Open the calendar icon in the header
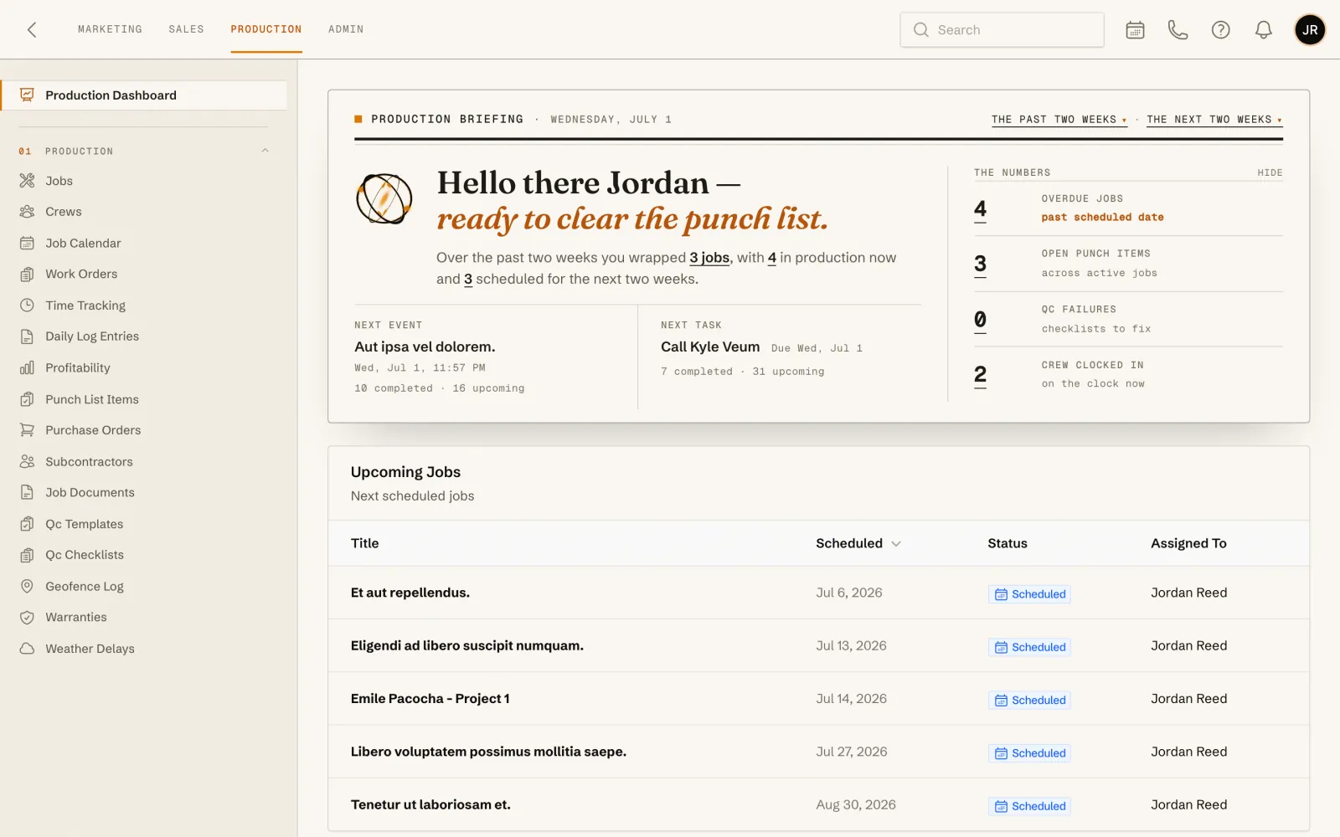 pyautogui.click(x=1135, y=30)
